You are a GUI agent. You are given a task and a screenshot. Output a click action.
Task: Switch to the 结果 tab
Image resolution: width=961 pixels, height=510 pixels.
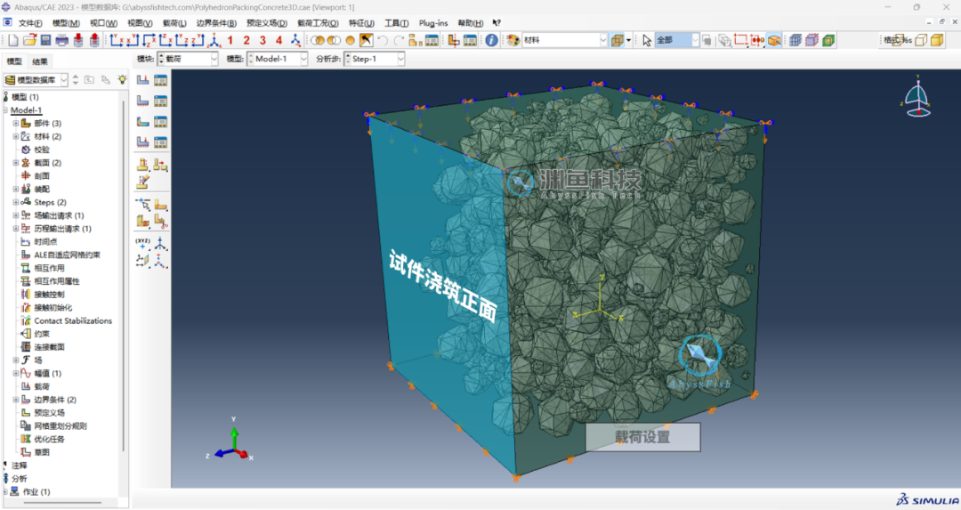point(40,61)
